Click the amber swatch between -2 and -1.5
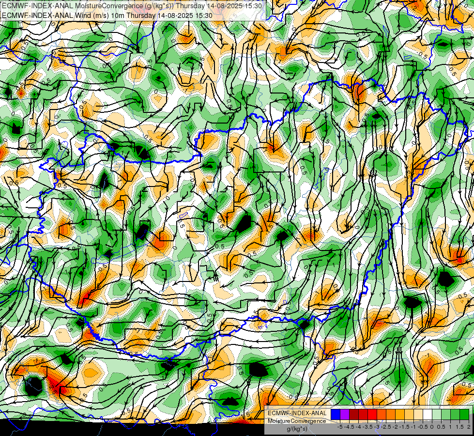 pyautogui.click(x=399, y=415)
